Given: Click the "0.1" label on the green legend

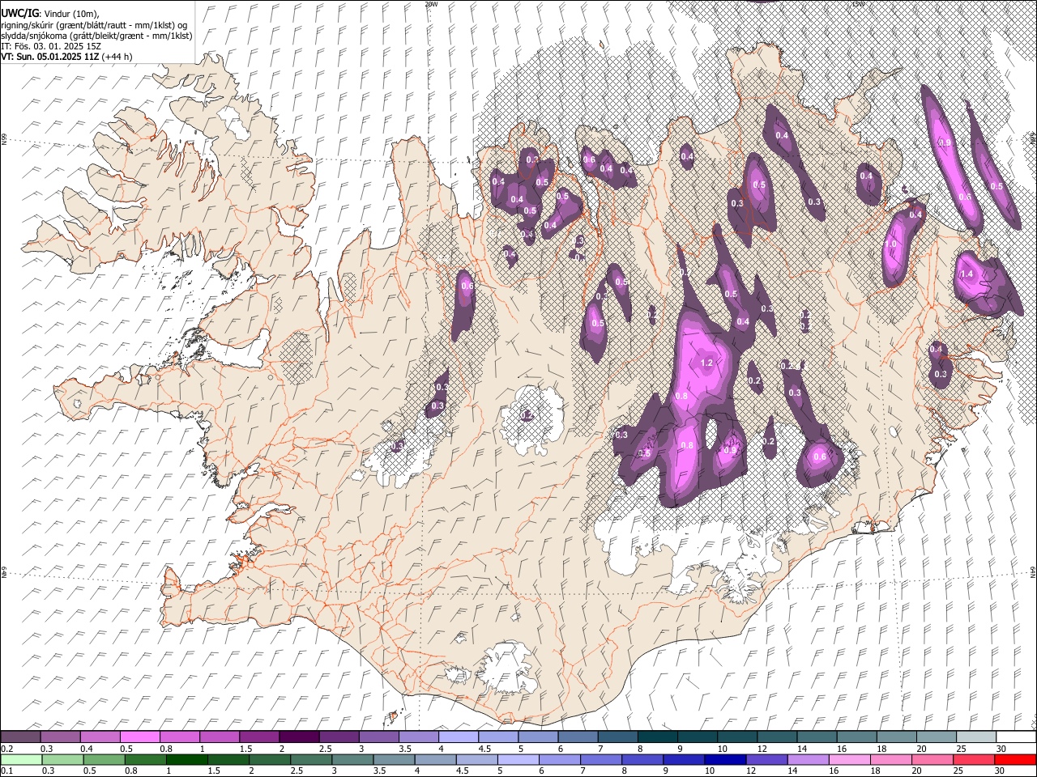Looking at the screenshot, I should (6, 771).
